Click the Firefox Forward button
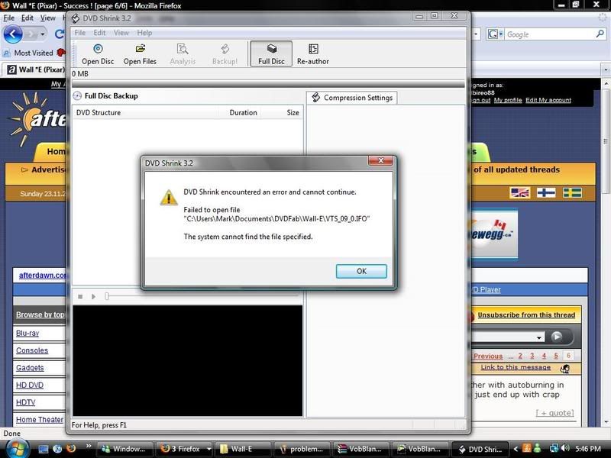 tap(31, 34)
